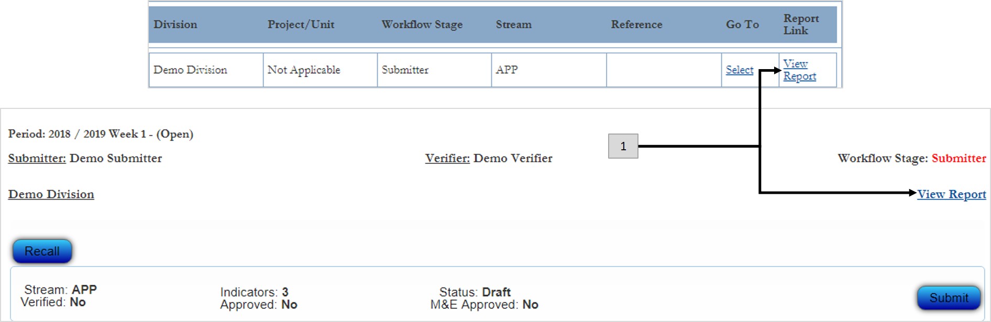Click the Not Applicable table cell

click(x=304, y=70)
